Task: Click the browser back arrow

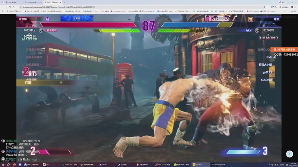Action: 3,7
